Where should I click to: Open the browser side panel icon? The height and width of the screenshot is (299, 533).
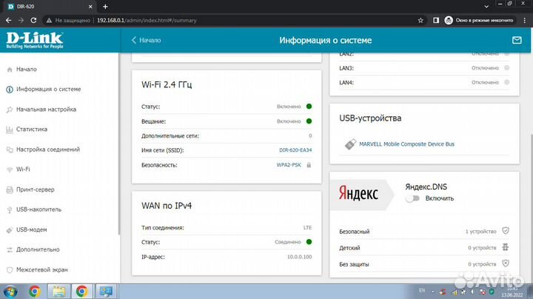pos(436,21)
